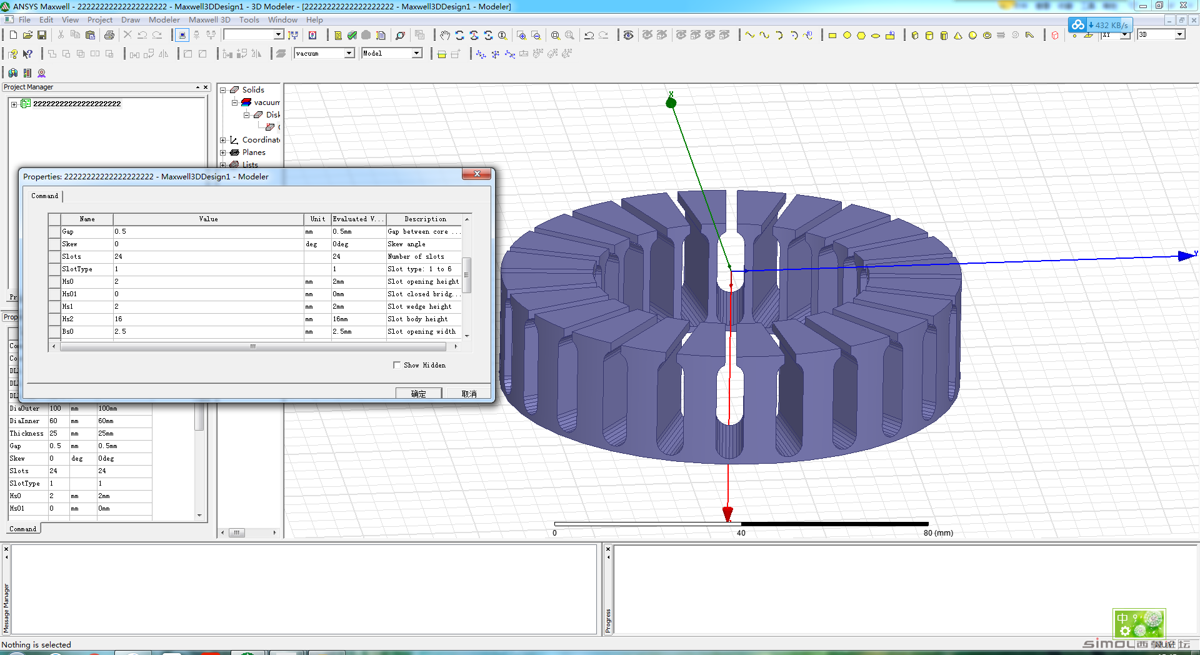Click the Properties dialog horizontal scrollbar thumb
This screenshot has height=655, width=1200.
253,346
